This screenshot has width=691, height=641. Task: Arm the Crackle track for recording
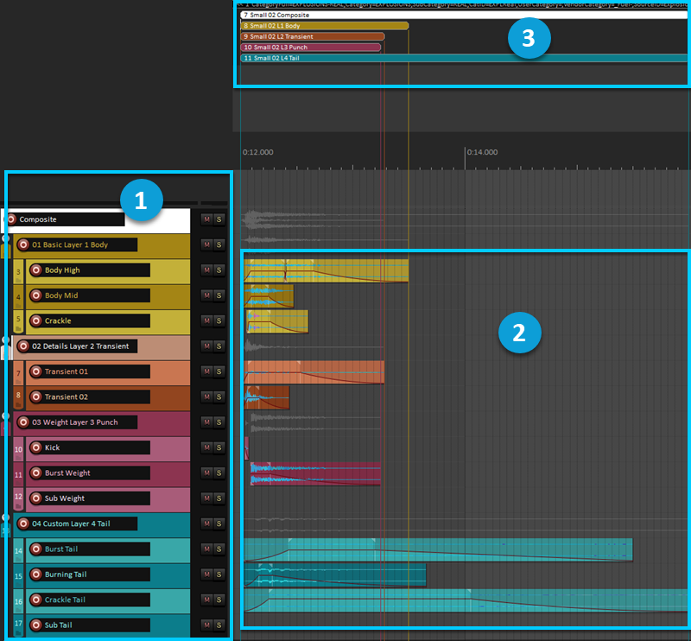[36, 320]
